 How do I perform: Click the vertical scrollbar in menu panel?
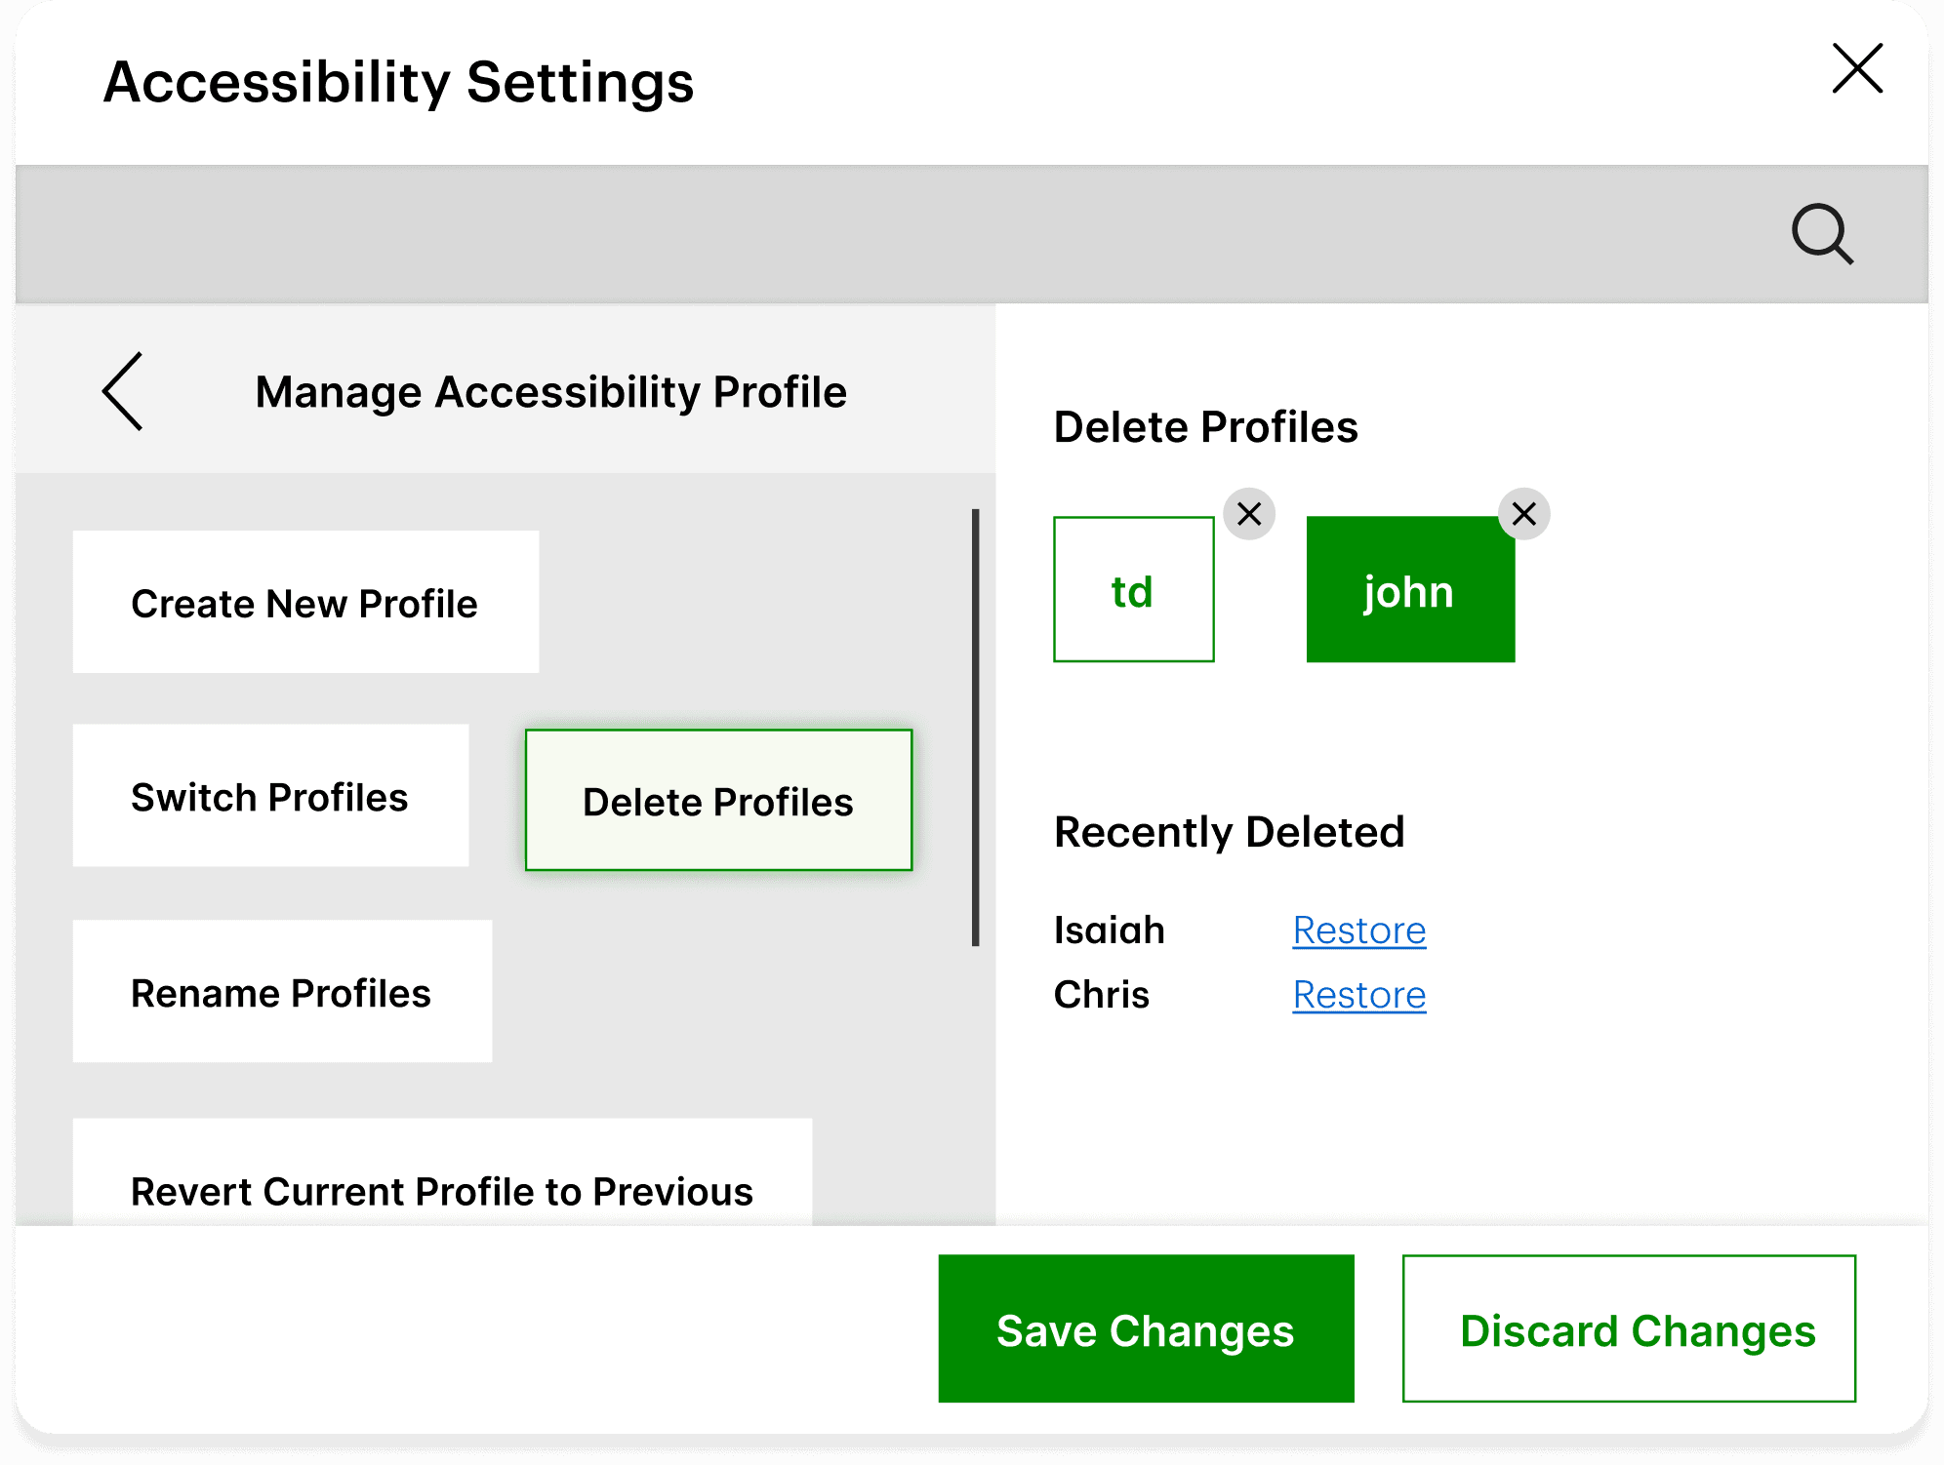click(x=975, y=727)
